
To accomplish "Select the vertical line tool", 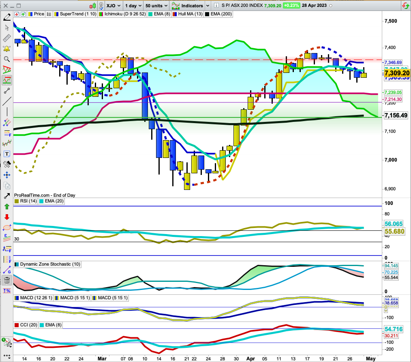I will click(7, 112).
